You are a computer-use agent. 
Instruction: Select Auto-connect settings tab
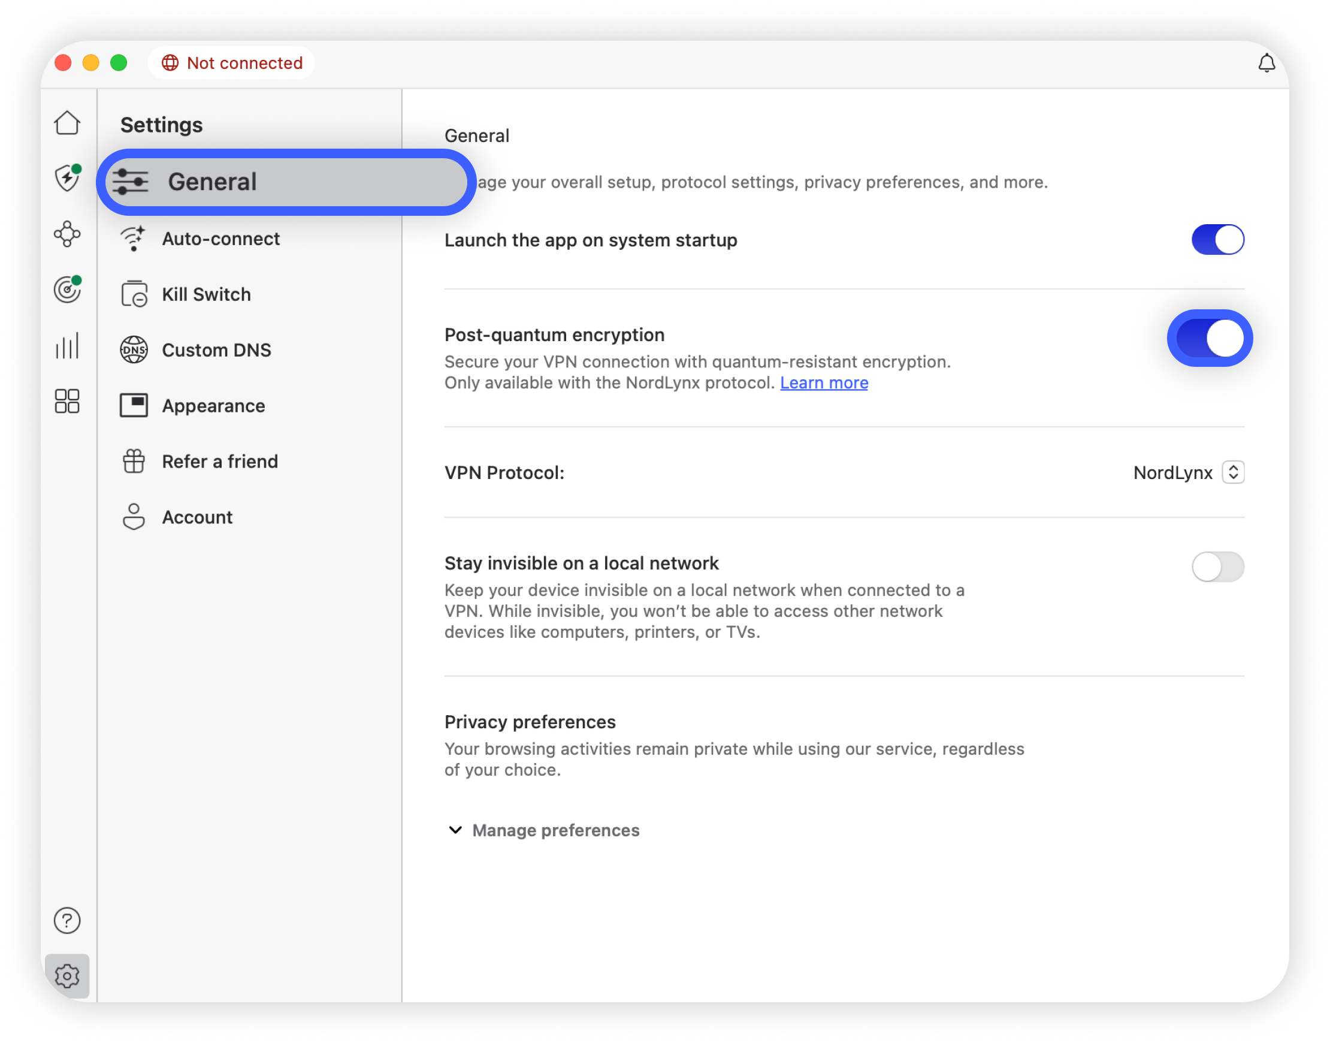[x=220, y=239]
